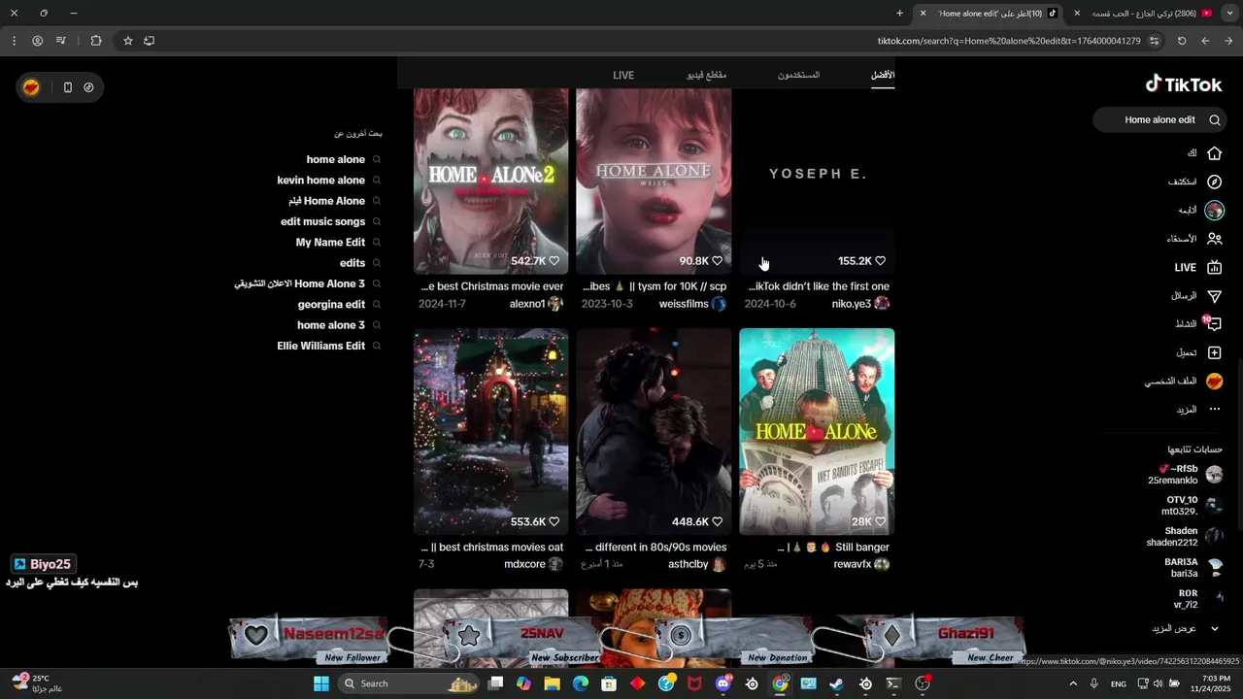Image resolution: width=1243 pixels, height=699 pixels.
Task: Open File Explorer from the taskbar
Action: [x=552, y=683]
